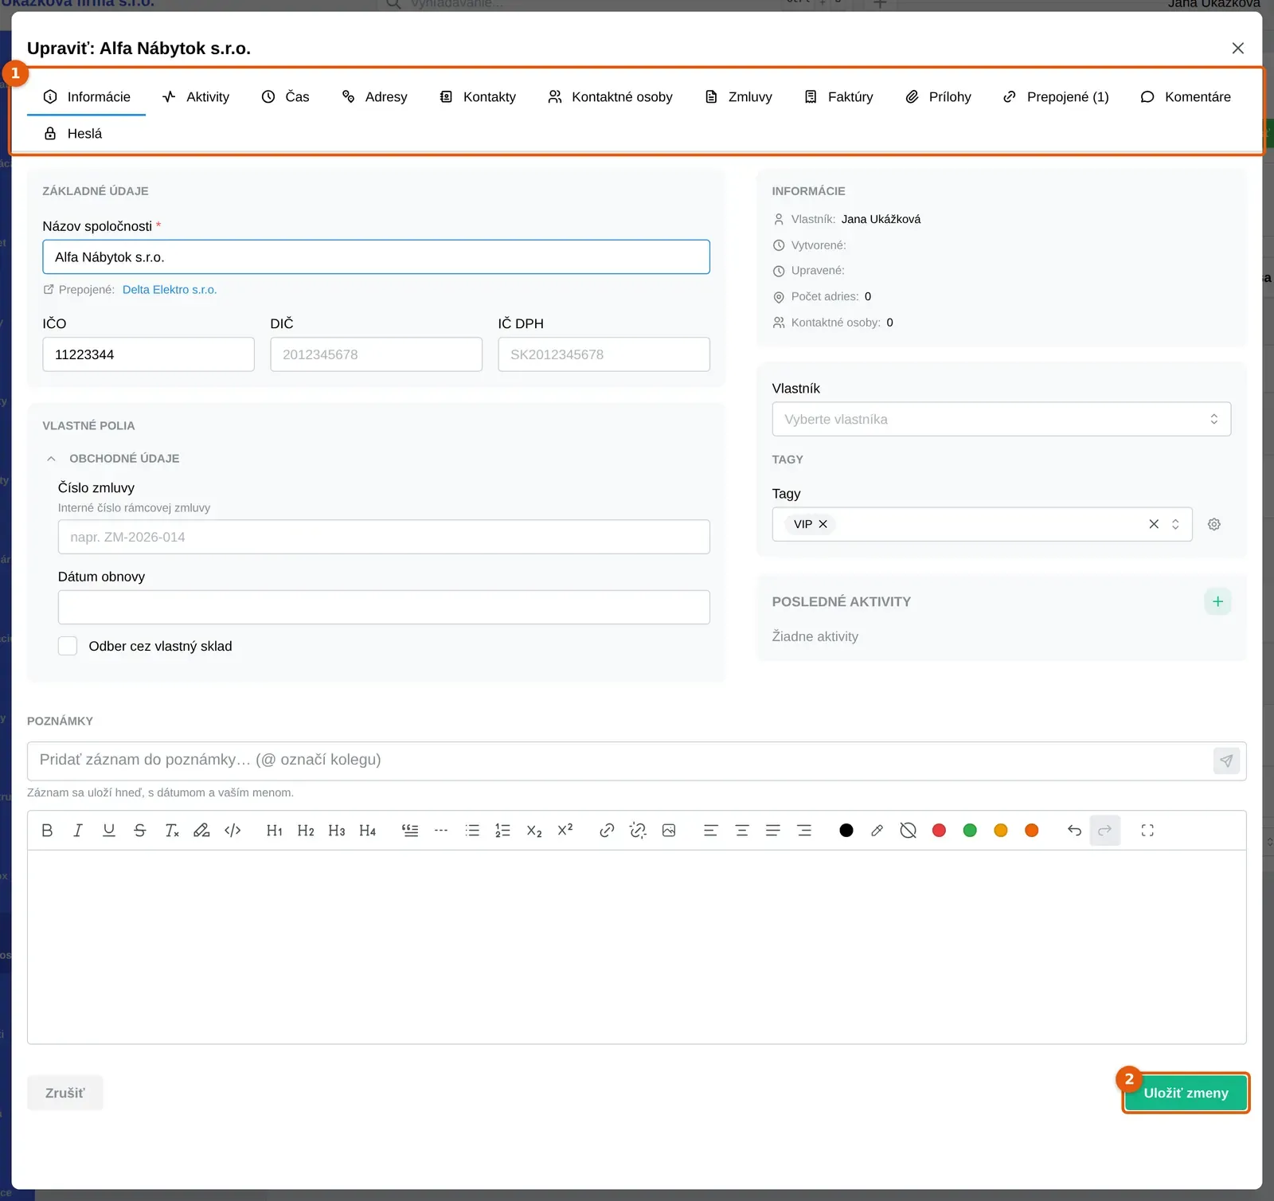This screenshot has width=1274, height=1201.
Task: Insert a code block in notes
Action: (233, 831)
